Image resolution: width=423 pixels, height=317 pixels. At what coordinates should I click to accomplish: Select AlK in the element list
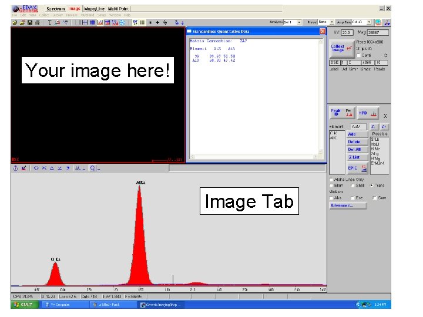tap(333, 138)
